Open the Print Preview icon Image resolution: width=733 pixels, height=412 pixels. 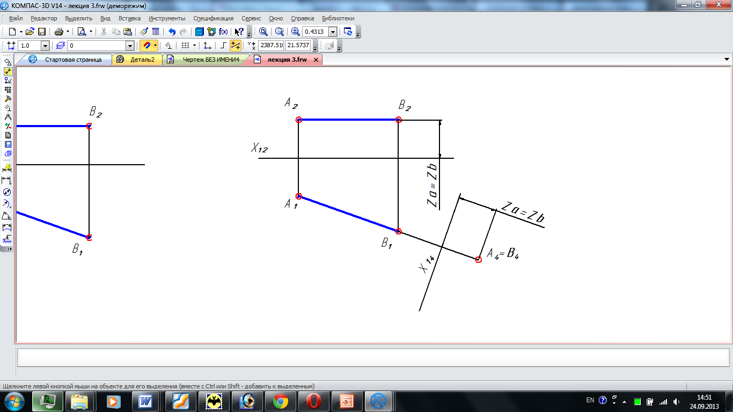82,32
